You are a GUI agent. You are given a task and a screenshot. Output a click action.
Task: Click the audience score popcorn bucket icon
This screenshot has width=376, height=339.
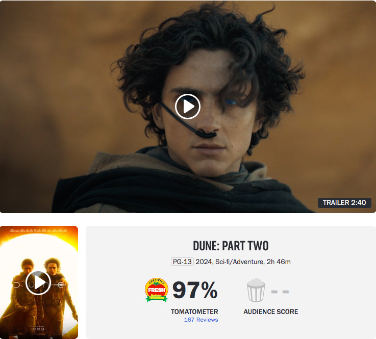[x=256, y=290]
